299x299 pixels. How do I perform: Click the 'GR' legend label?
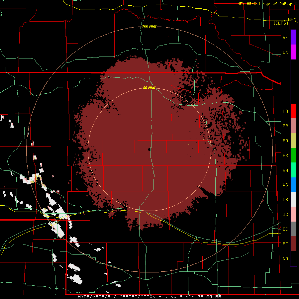pyautogui.click(x=285, y=126)
